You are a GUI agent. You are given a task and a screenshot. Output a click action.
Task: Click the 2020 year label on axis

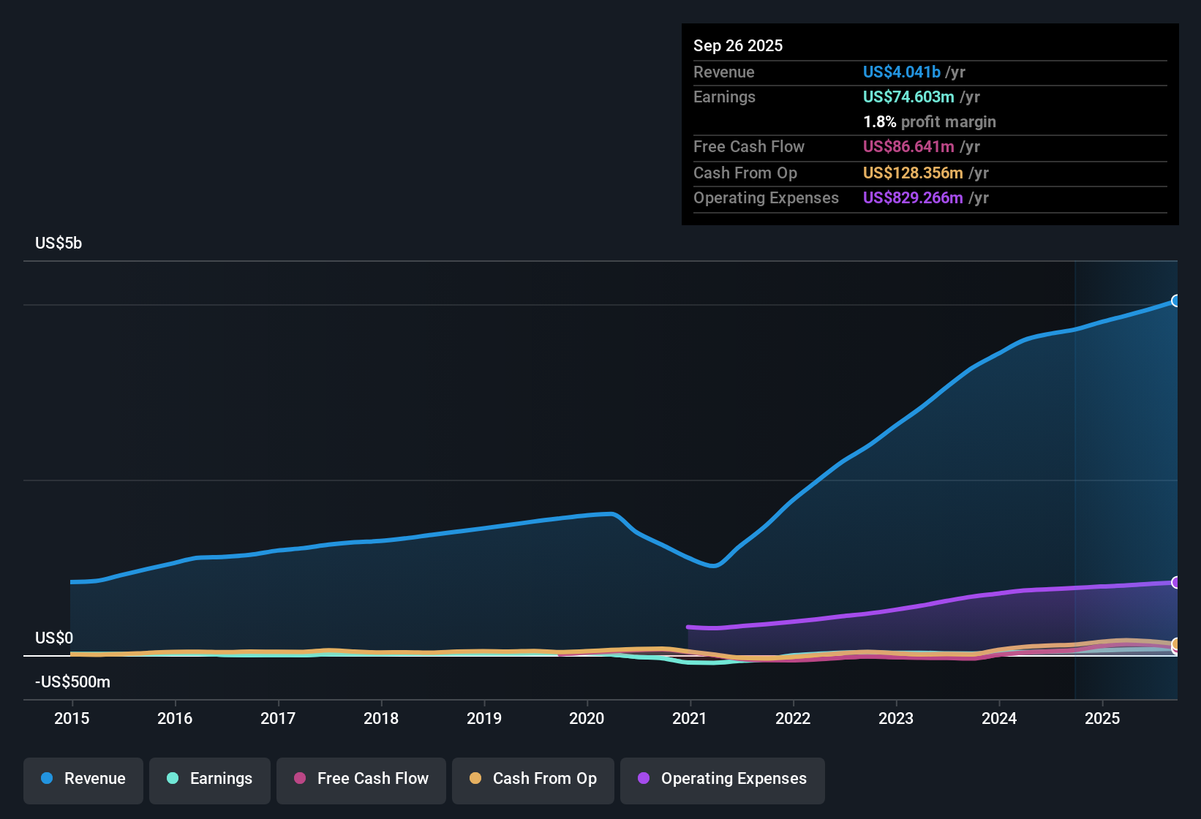(587, 719)
